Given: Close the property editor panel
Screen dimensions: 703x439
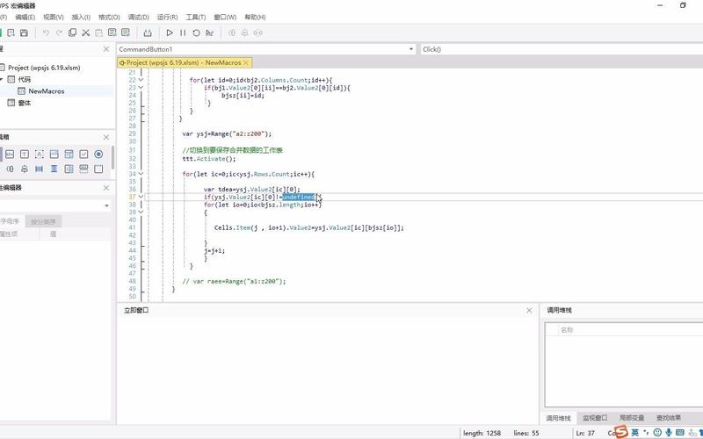Looking at the screenshot, I should click(x=106, y=188).
